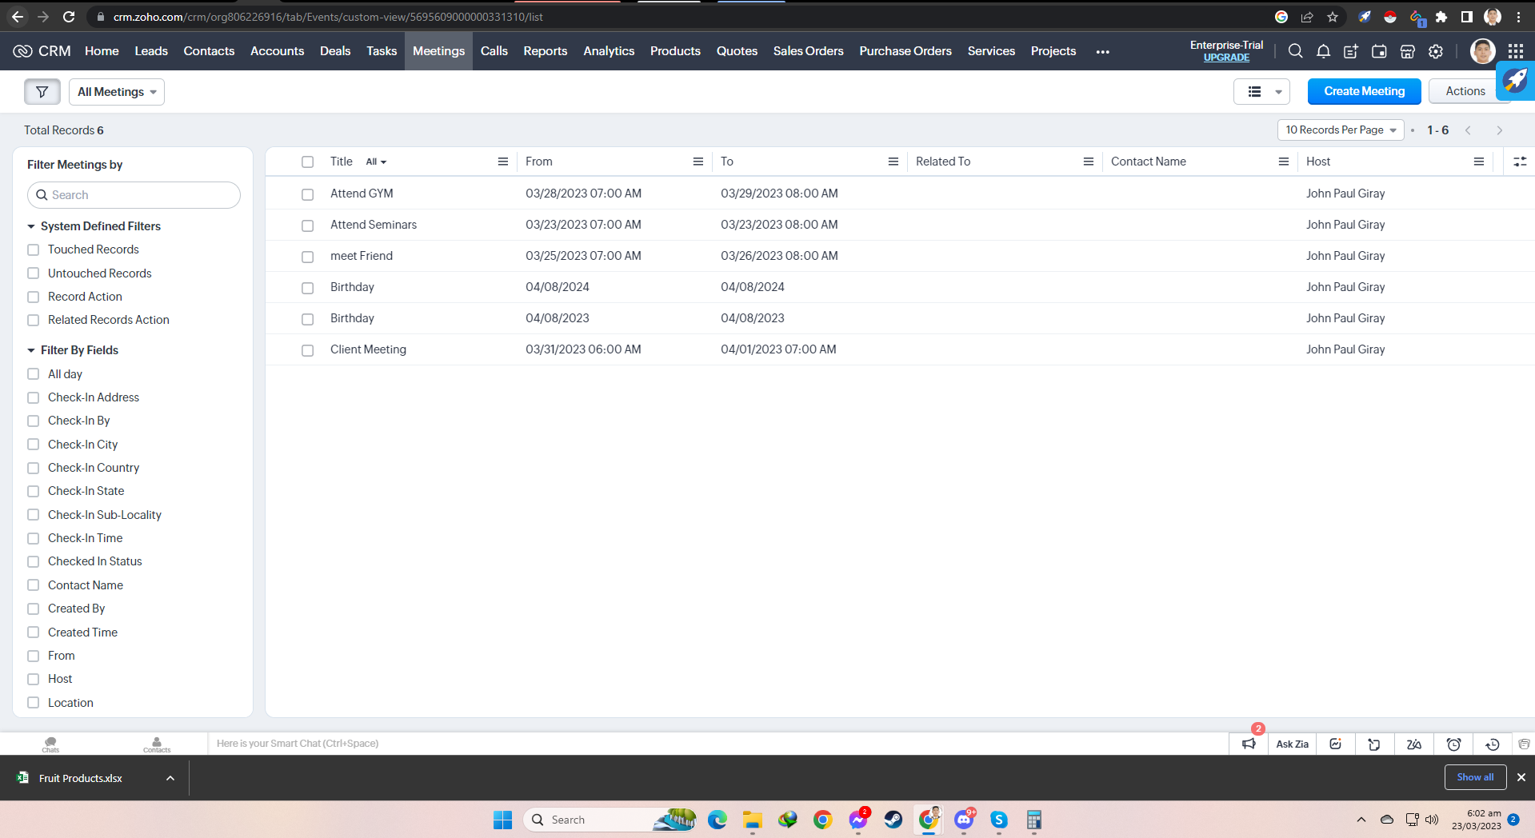Open the 10 Records Per Page dropdown
The image size is (1535, 838).
click(1341, 130)
